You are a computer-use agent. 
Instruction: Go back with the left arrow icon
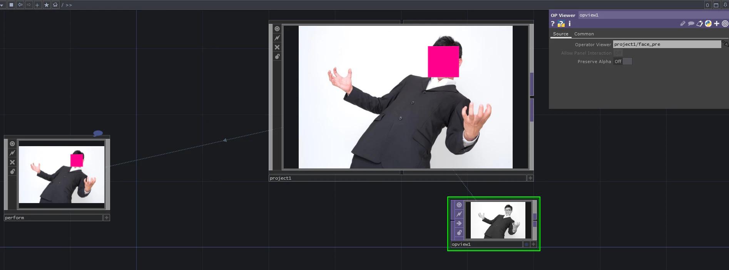click(x=20, y=5)
